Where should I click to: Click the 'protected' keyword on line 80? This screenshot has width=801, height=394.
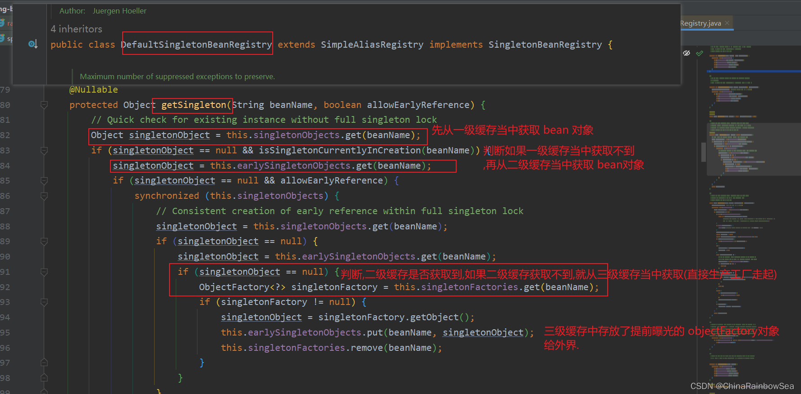[93, 105]
